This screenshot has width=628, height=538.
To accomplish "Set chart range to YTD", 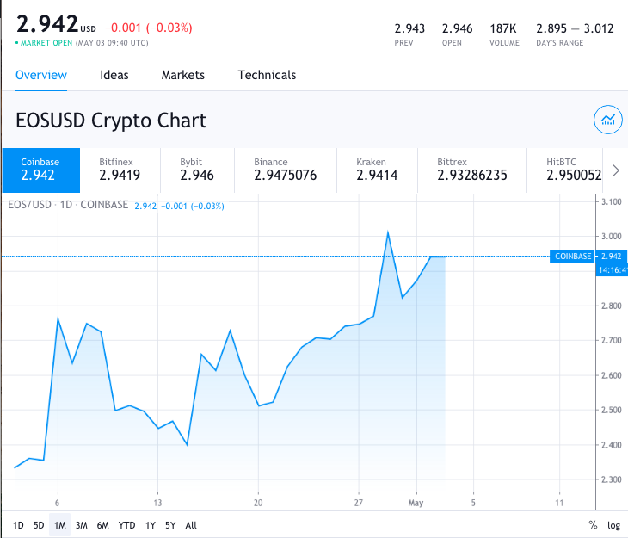I will pos(127,525).
